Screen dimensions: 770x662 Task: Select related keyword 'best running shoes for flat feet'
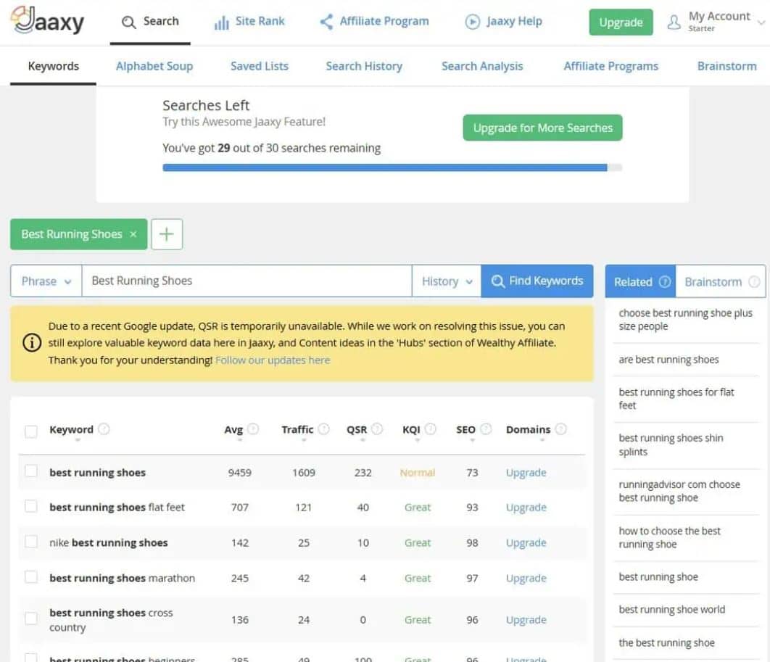click(686, 399)
